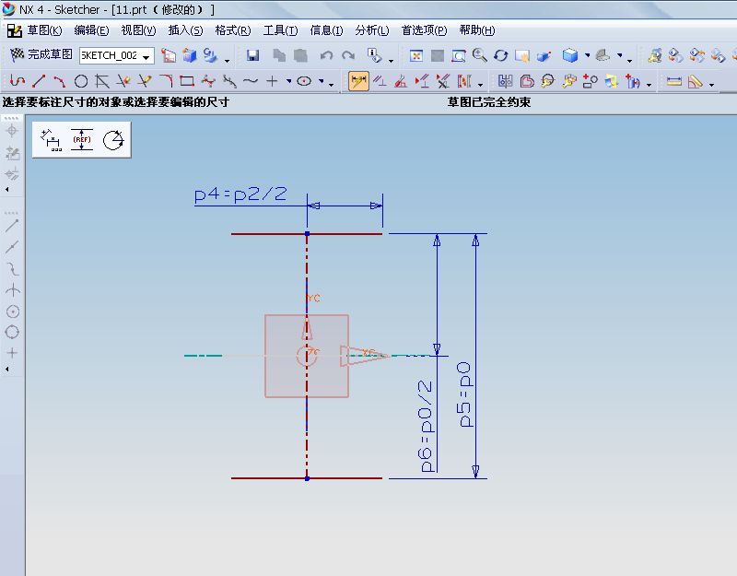Open the 草图(K) Sketch menu
Viewport: 737px width, 576px height.
tap(44, 30)
